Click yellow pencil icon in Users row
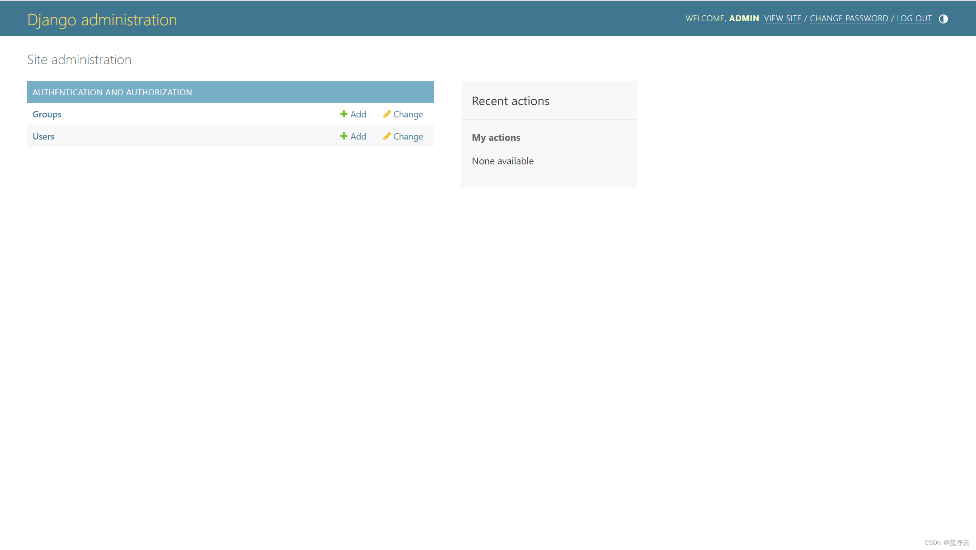The width and height of the screenshot is (976, 550). (x=387, y=136)
